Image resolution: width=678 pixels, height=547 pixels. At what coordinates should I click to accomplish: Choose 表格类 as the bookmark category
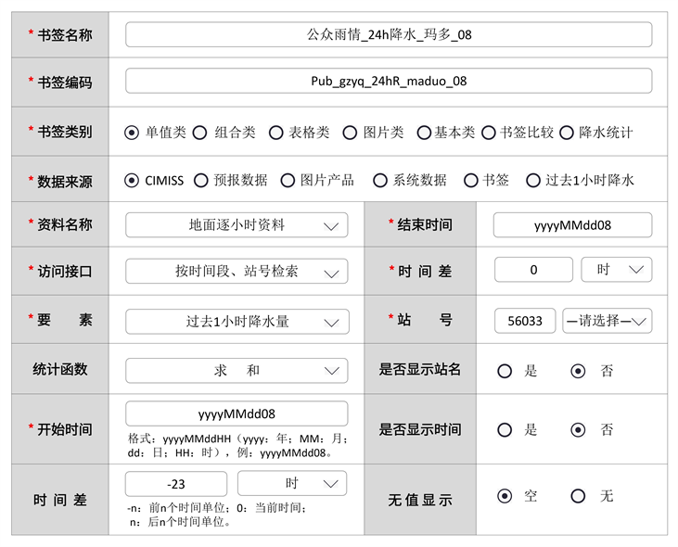tap(275, 133)
